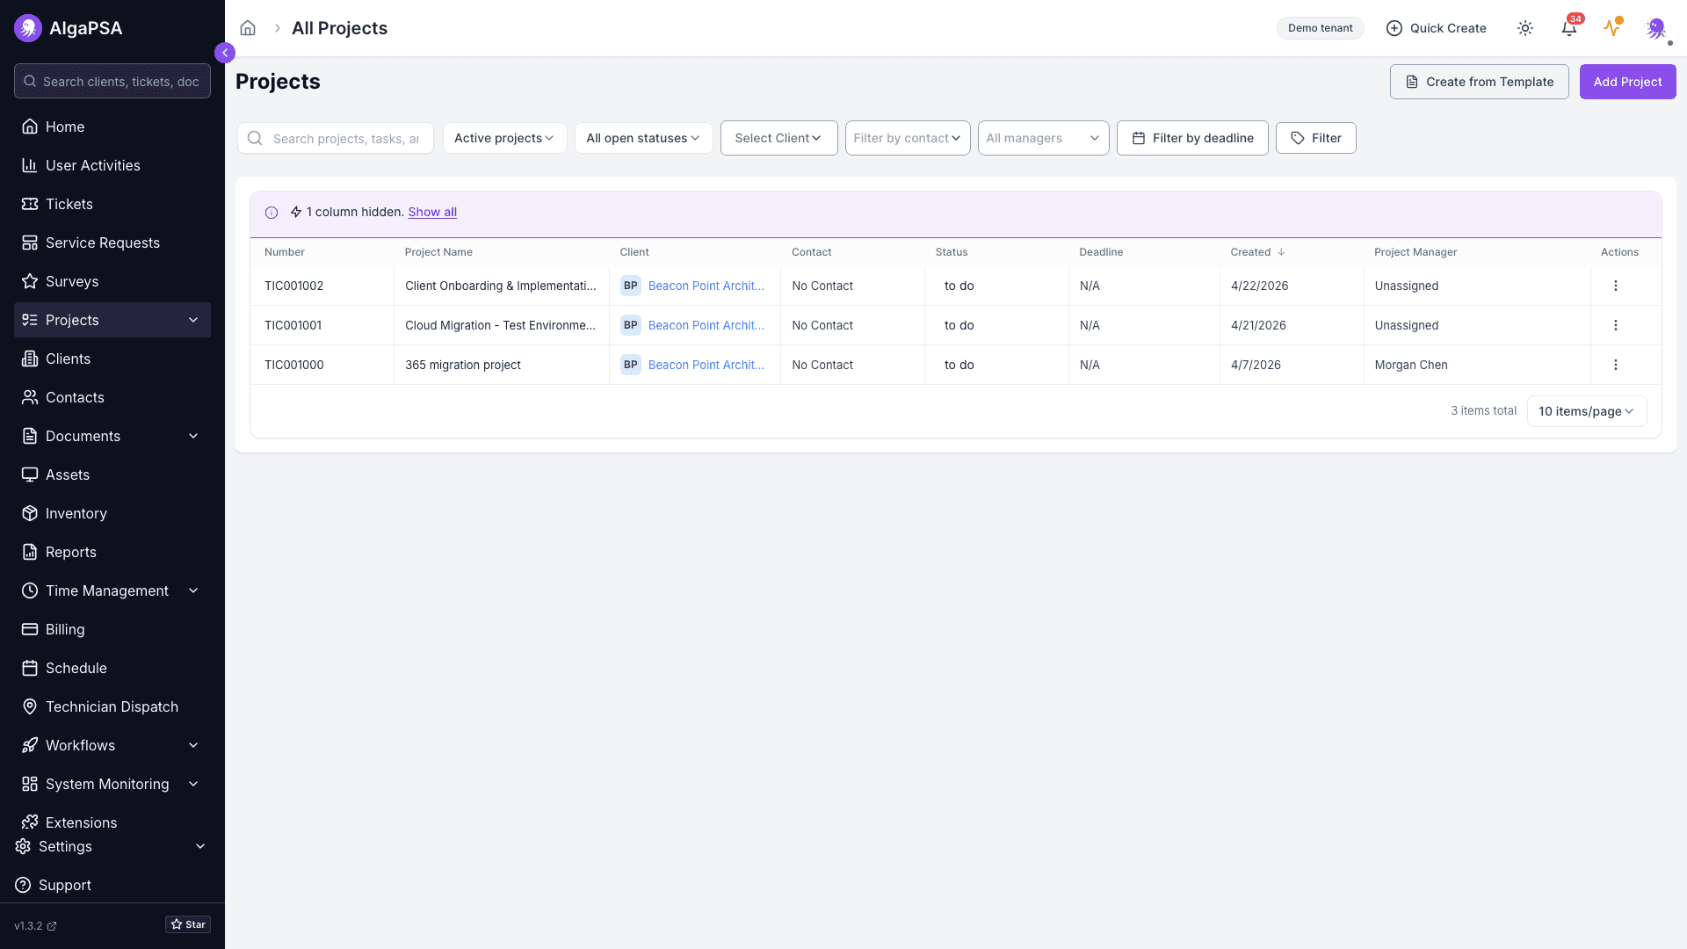Screen dimensions: 1687x949
Task: Open the All open statuses dropdown
Action: tap(643, 138)
